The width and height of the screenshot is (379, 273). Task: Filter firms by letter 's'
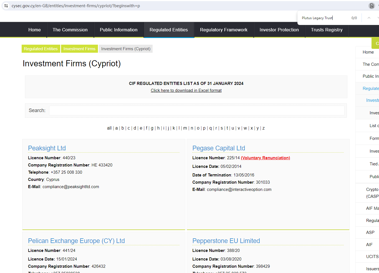click(x=222, y=128)
